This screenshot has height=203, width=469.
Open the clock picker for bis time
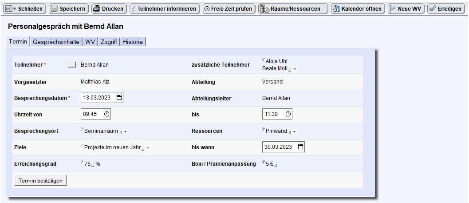click(x=288, y=114)
